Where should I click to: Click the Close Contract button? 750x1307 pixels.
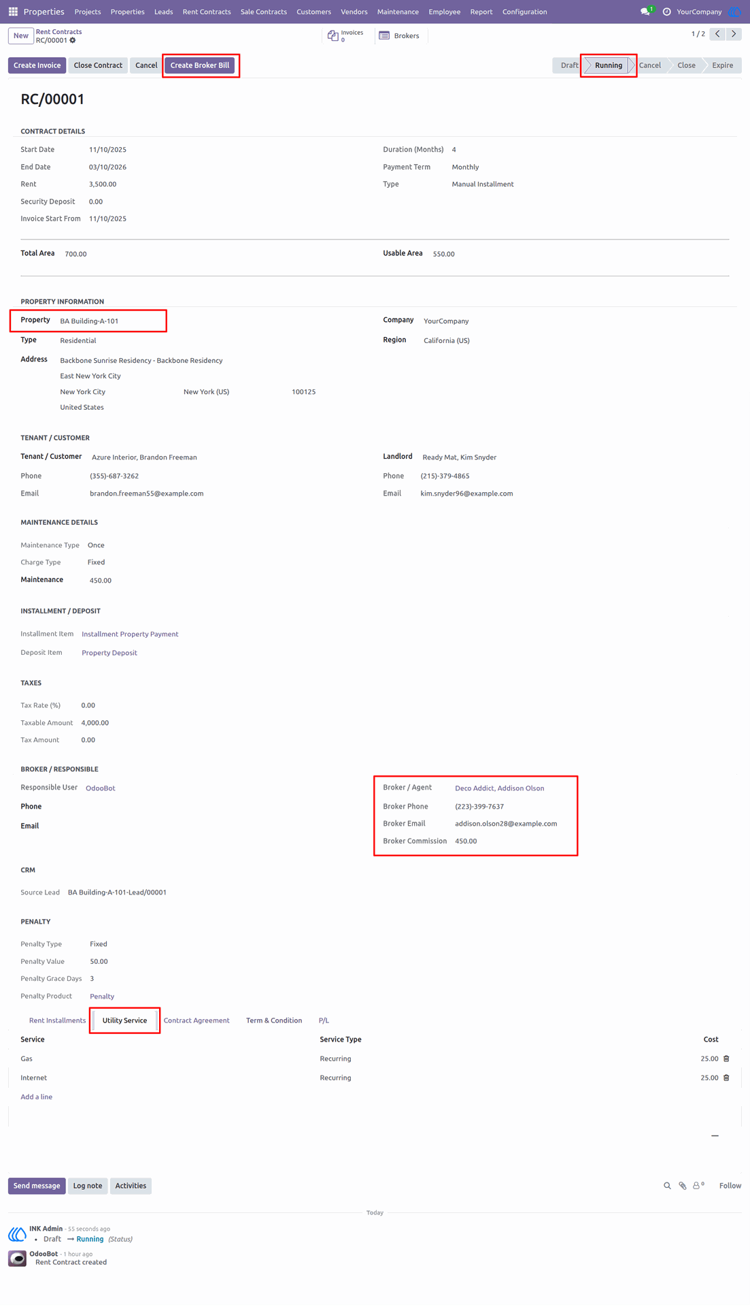pyautogui.click(x=98, y=65)
